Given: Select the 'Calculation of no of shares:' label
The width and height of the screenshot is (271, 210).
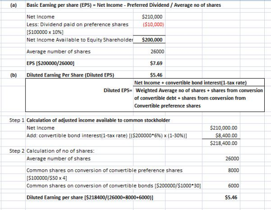Looking at the screenshot, I should pos(60,151).
